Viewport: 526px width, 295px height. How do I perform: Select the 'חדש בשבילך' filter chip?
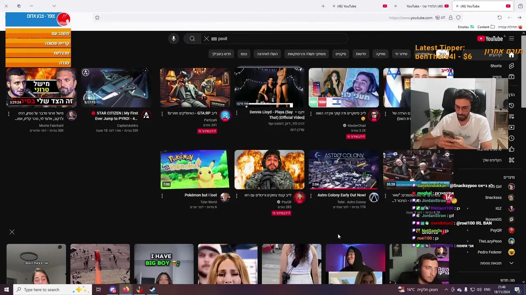(x=221, y=54)
